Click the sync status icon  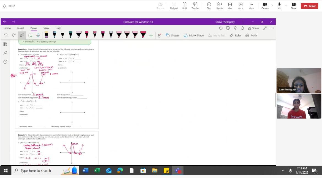(x=221, y=28)
